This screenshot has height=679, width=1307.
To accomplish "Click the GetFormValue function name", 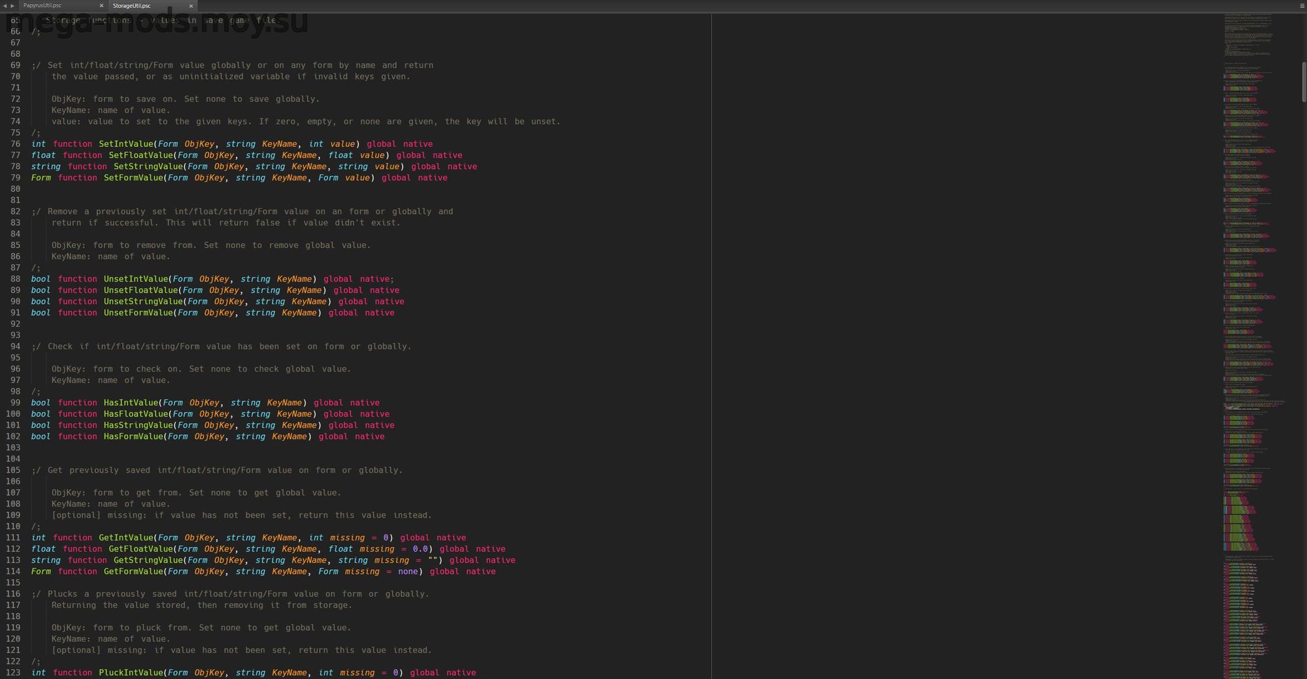I will [x=133, y=572].
